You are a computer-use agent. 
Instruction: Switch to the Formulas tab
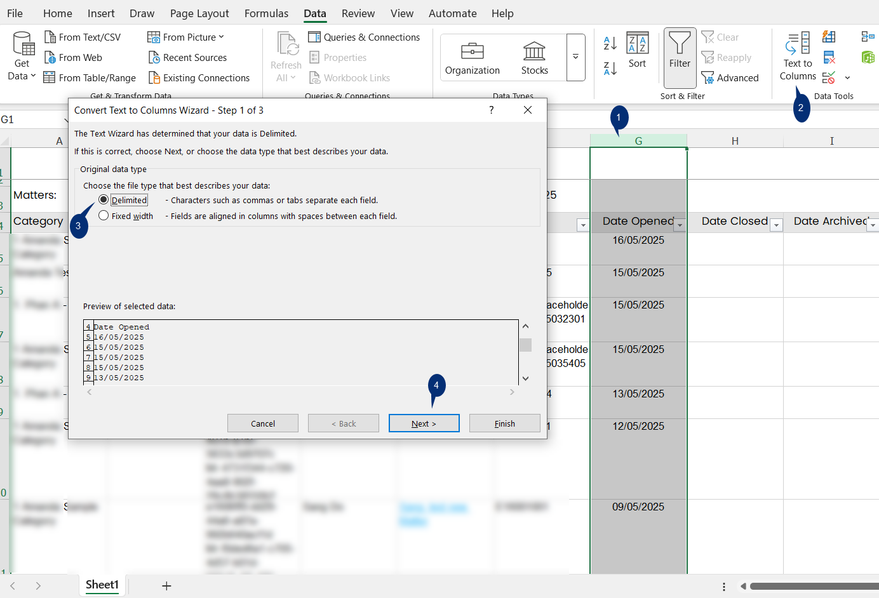tap(266, 13)
